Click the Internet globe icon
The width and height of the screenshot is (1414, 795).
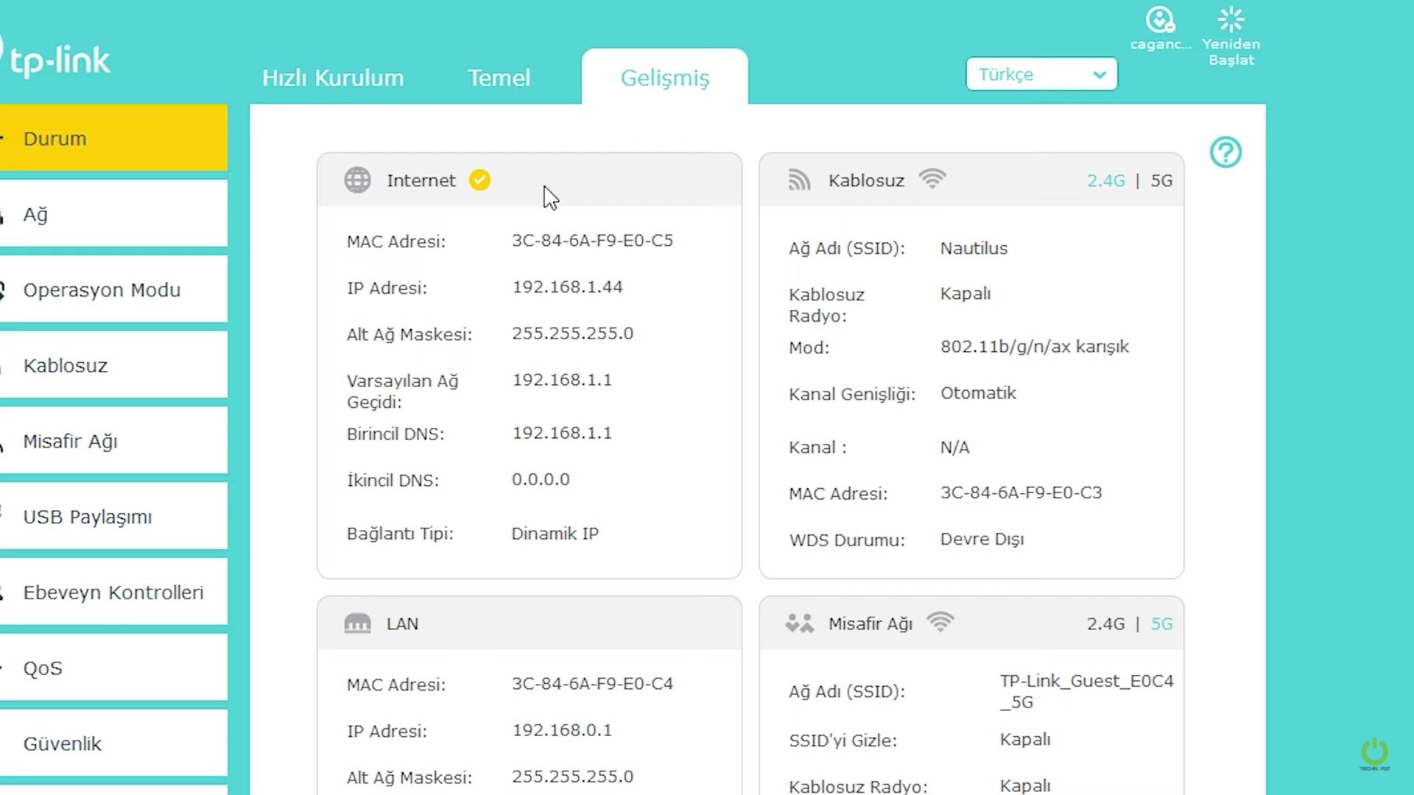click(358, 180)
